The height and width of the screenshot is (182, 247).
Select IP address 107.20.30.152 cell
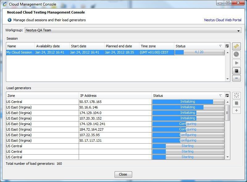[115, 118]
